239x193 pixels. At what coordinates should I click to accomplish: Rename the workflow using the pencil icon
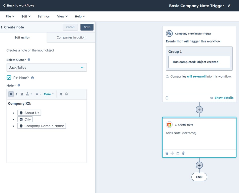[229, 6]
